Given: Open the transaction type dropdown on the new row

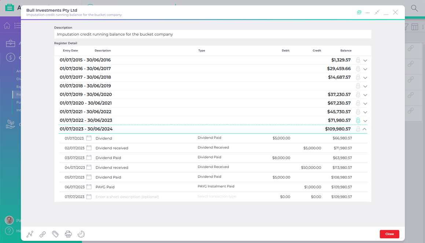Looking at the screenshot, I should coord(216,197).
